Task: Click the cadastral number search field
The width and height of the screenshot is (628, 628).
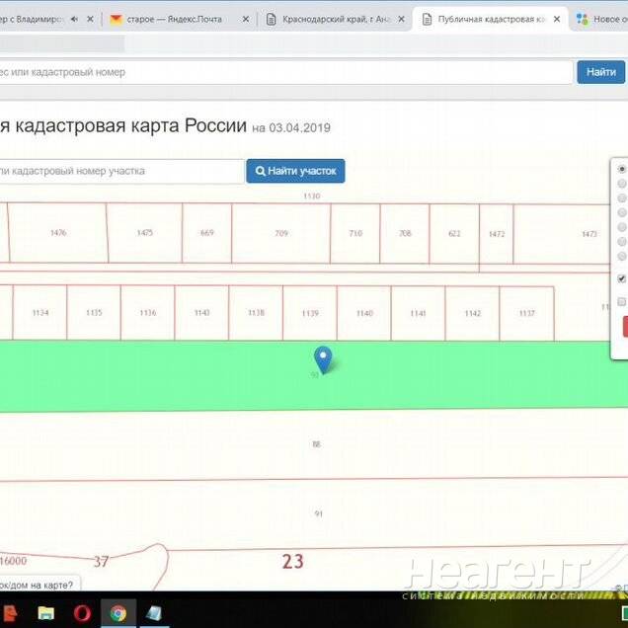Action: (120, 171)
